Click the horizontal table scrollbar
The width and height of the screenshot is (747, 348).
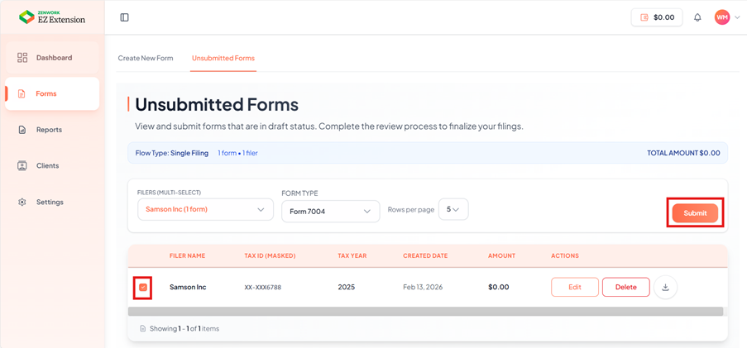tap(425, 312)
